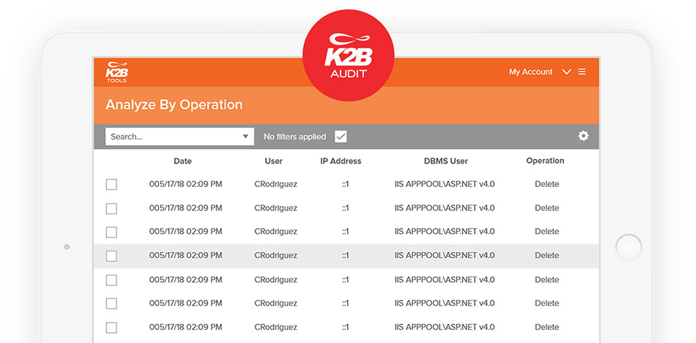Check the box in the second table row
696x343 pixels.
tap(111, 208)
